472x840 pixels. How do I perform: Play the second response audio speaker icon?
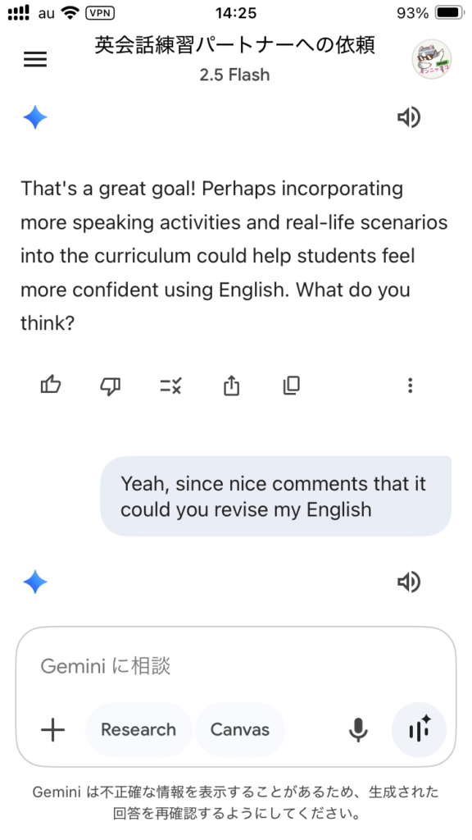click(x=409, y=582)
